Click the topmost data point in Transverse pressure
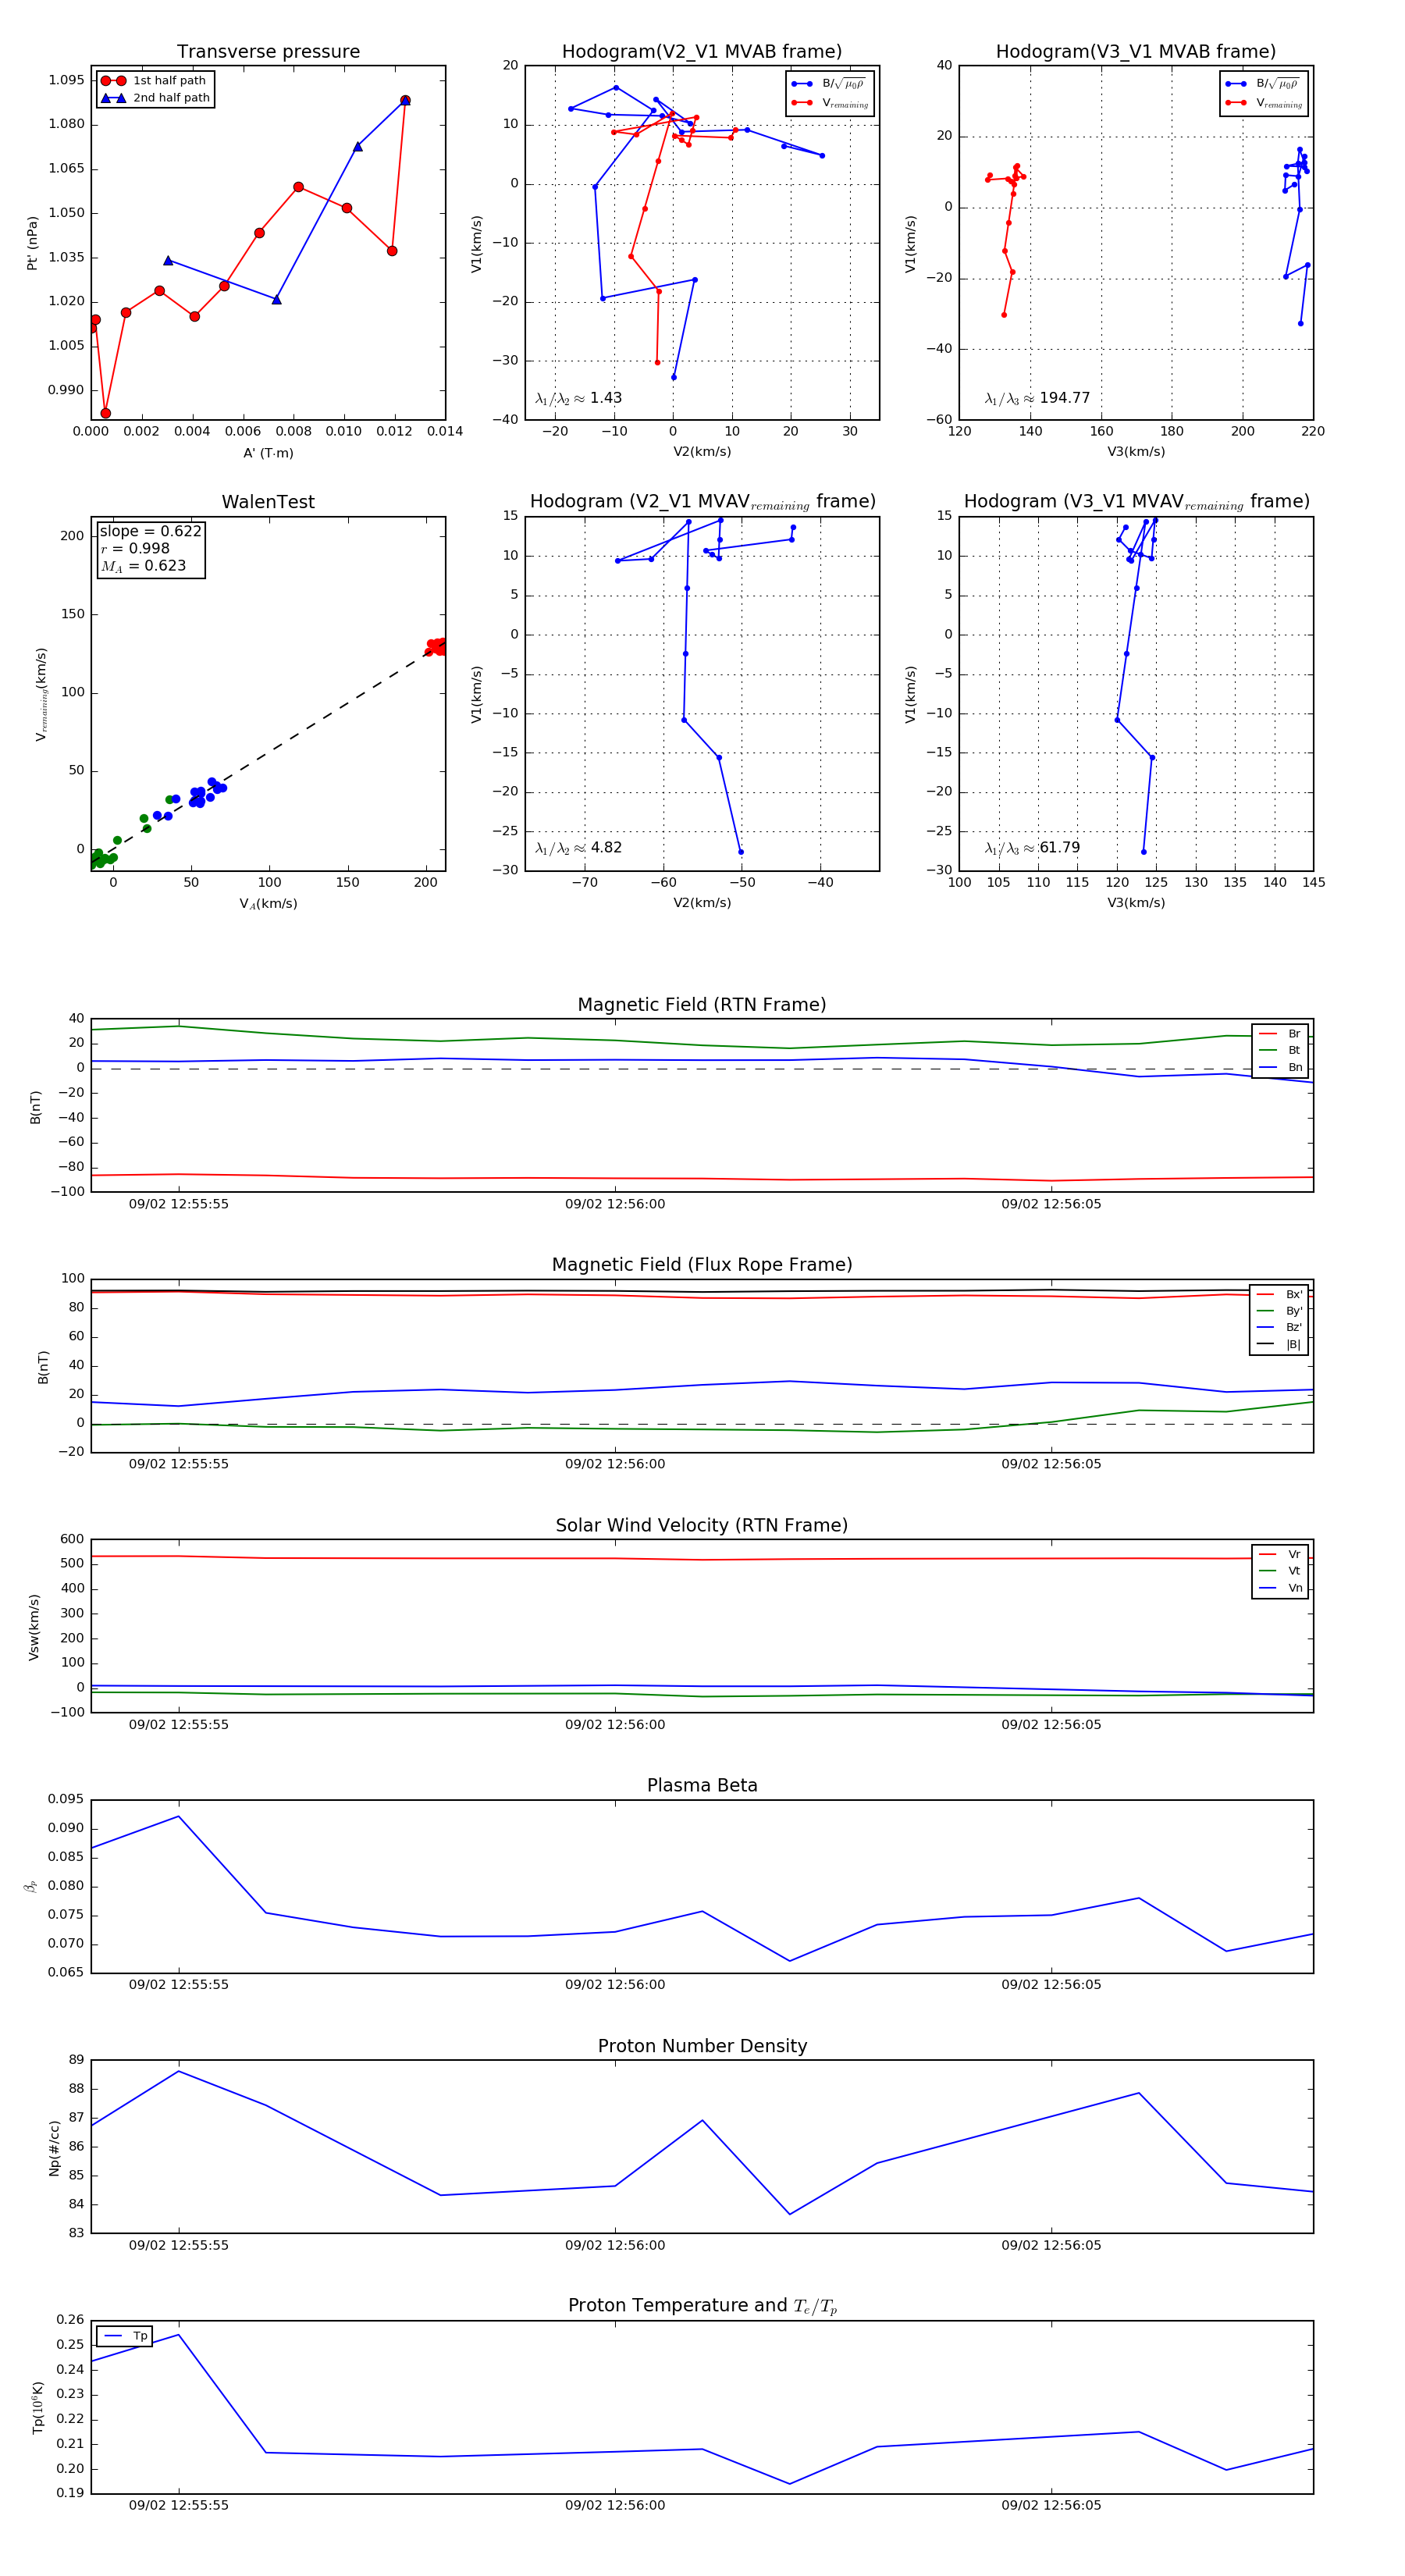Viewport: 1405px width, 2576px height. coord(405,100)
